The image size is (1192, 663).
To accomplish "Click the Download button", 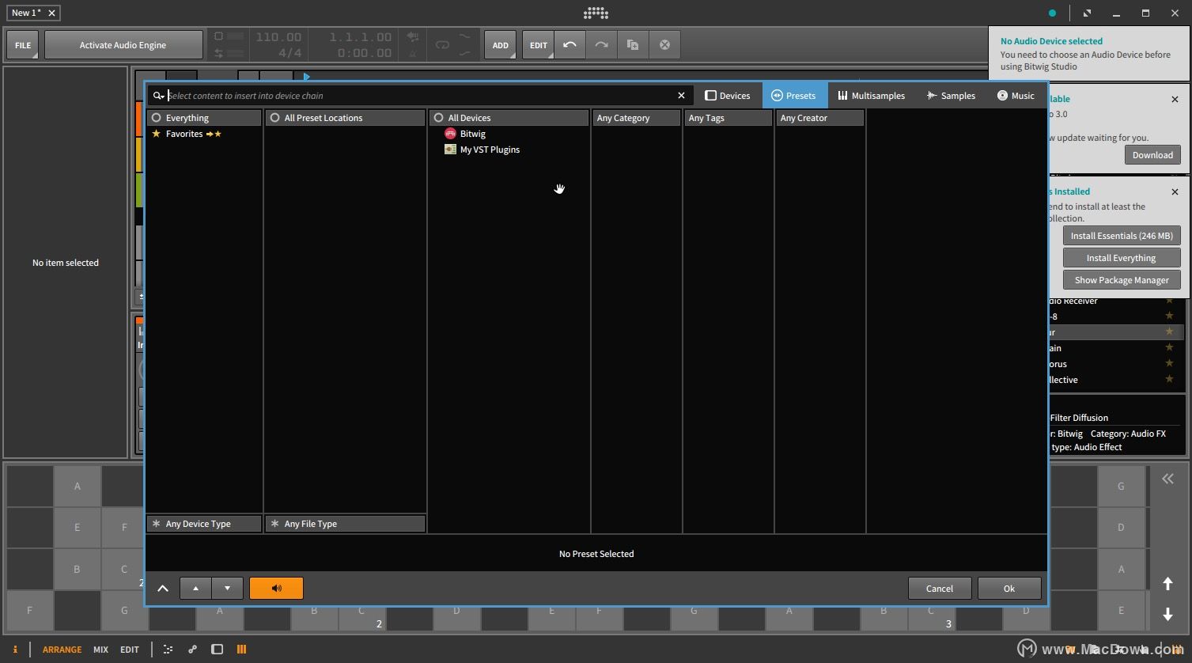I will (1152, 155).
